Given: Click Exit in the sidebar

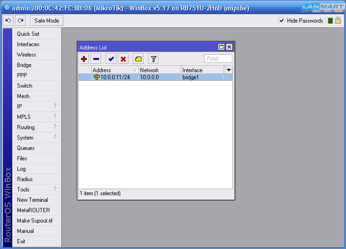Looking at the screenshot, I should (x=37, y=241).
